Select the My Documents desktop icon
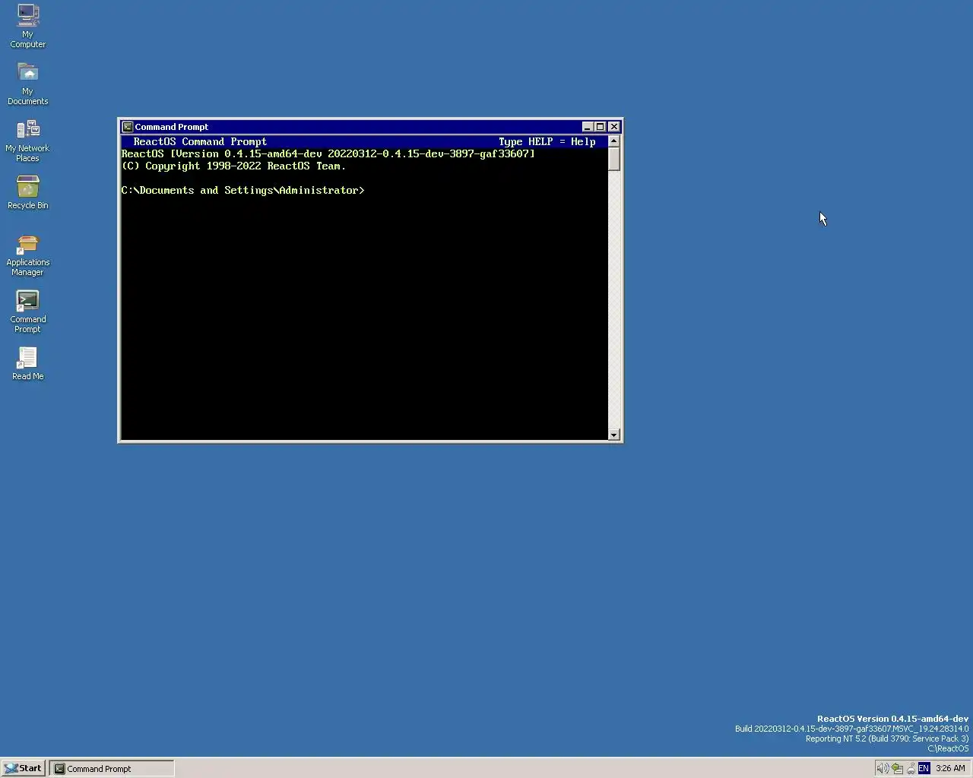Image resolution: width=973 pixels, height=778 pixels. pos(27,84)
